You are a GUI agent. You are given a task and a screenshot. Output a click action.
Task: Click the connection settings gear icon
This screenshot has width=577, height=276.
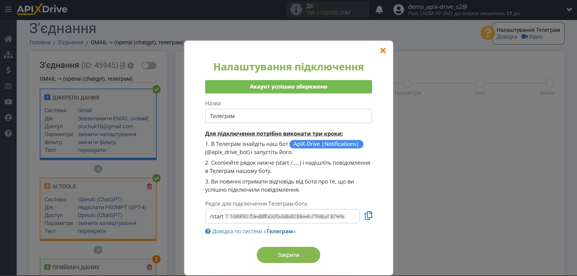point(131,66)
